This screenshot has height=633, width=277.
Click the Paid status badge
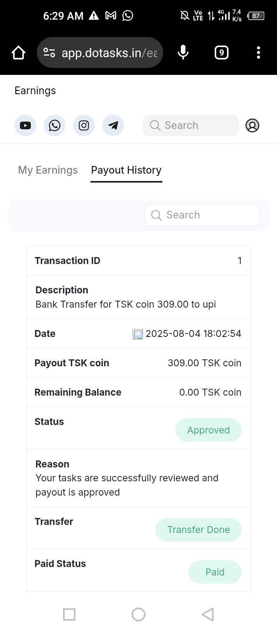[x=215, y=572]
